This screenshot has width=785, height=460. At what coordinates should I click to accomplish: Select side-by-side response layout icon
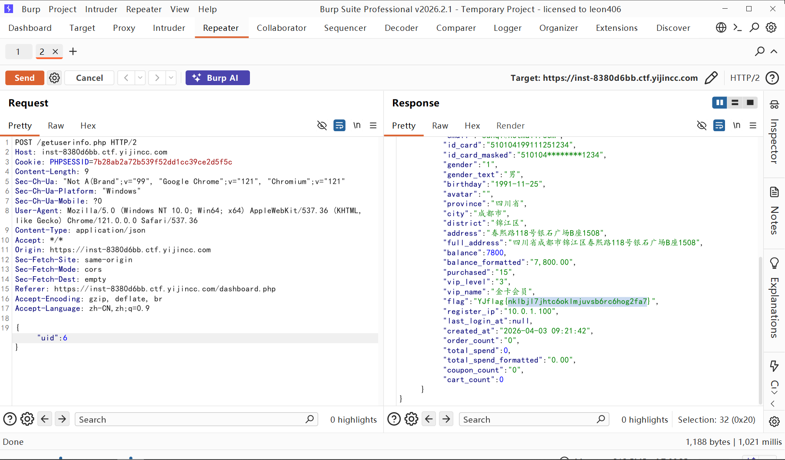click(x=719, y=103)
